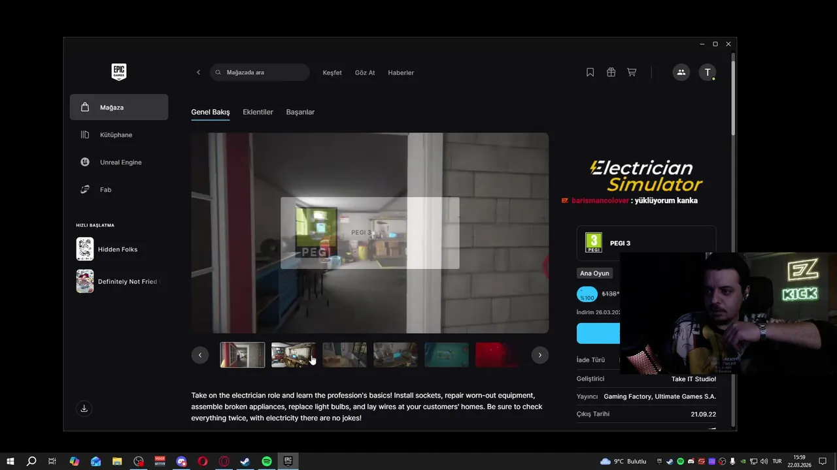Open Discord from the taskbar
The height and width of the screenshot is (470, 837).
[x=181, y=462]
